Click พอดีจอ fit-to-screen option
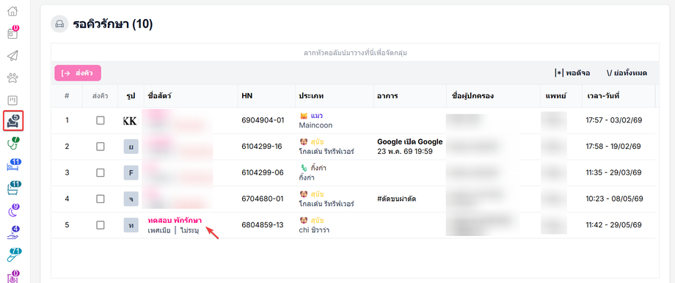The height and width of the screenshot is (283, 675). pos(572,73)
